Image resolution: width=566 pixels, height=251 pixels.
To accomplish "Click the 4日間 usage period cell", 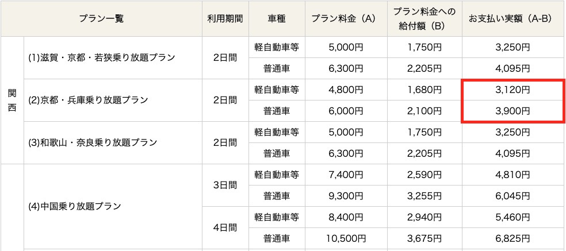I will (x=225, y=228).
